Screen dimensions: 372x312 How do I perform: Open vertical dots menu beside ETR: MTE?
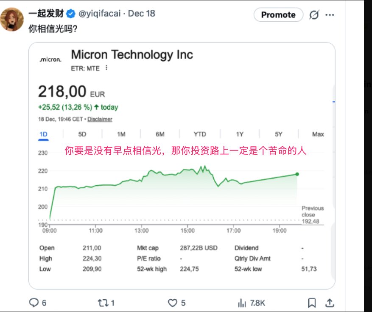106,68
